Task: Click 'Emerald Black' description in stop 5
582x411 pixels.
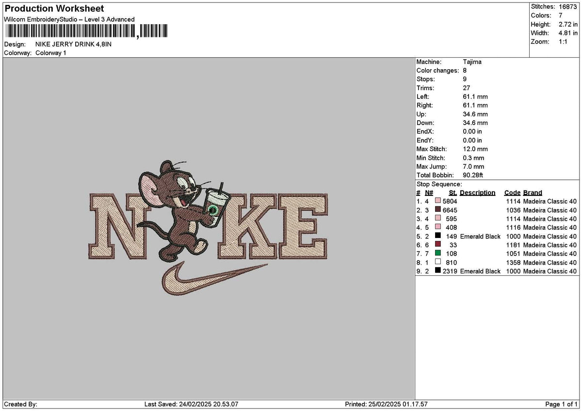Action: point(480,236)
